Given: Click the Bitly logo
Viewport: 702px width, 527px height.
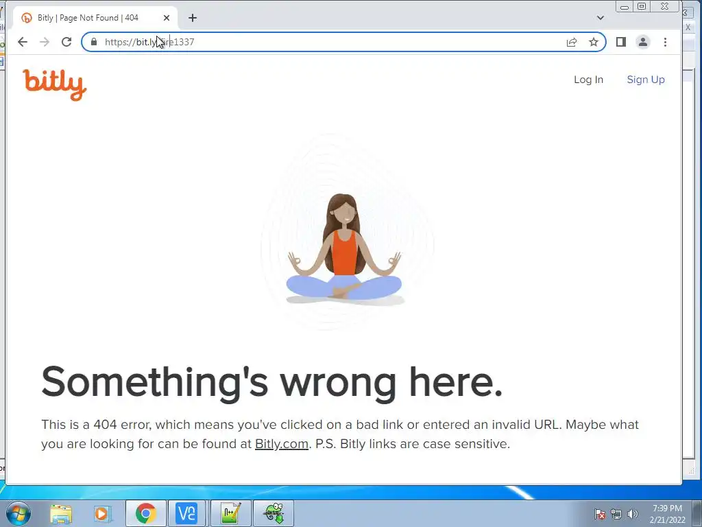Looking at the screenshot, I should [x=55, y=84].
